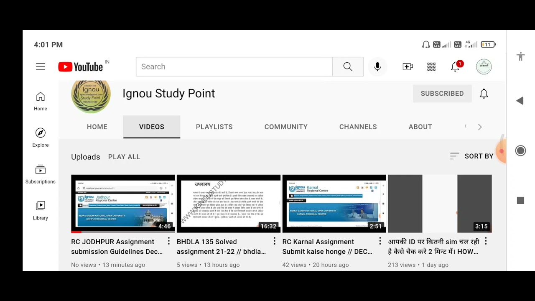
Task: Open Uploads section heading
Action: [86, 157]
